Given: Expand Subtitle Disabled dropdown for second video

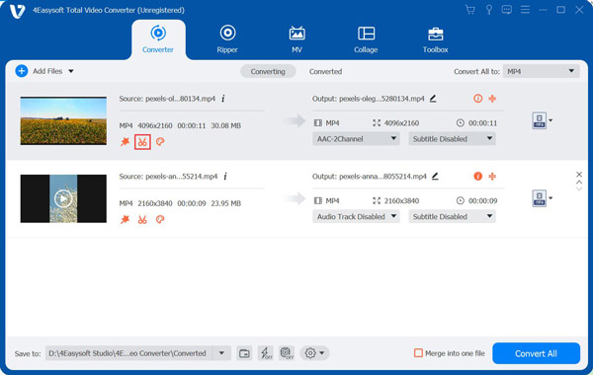Looking at the screenshot, I should click(452, 217).
